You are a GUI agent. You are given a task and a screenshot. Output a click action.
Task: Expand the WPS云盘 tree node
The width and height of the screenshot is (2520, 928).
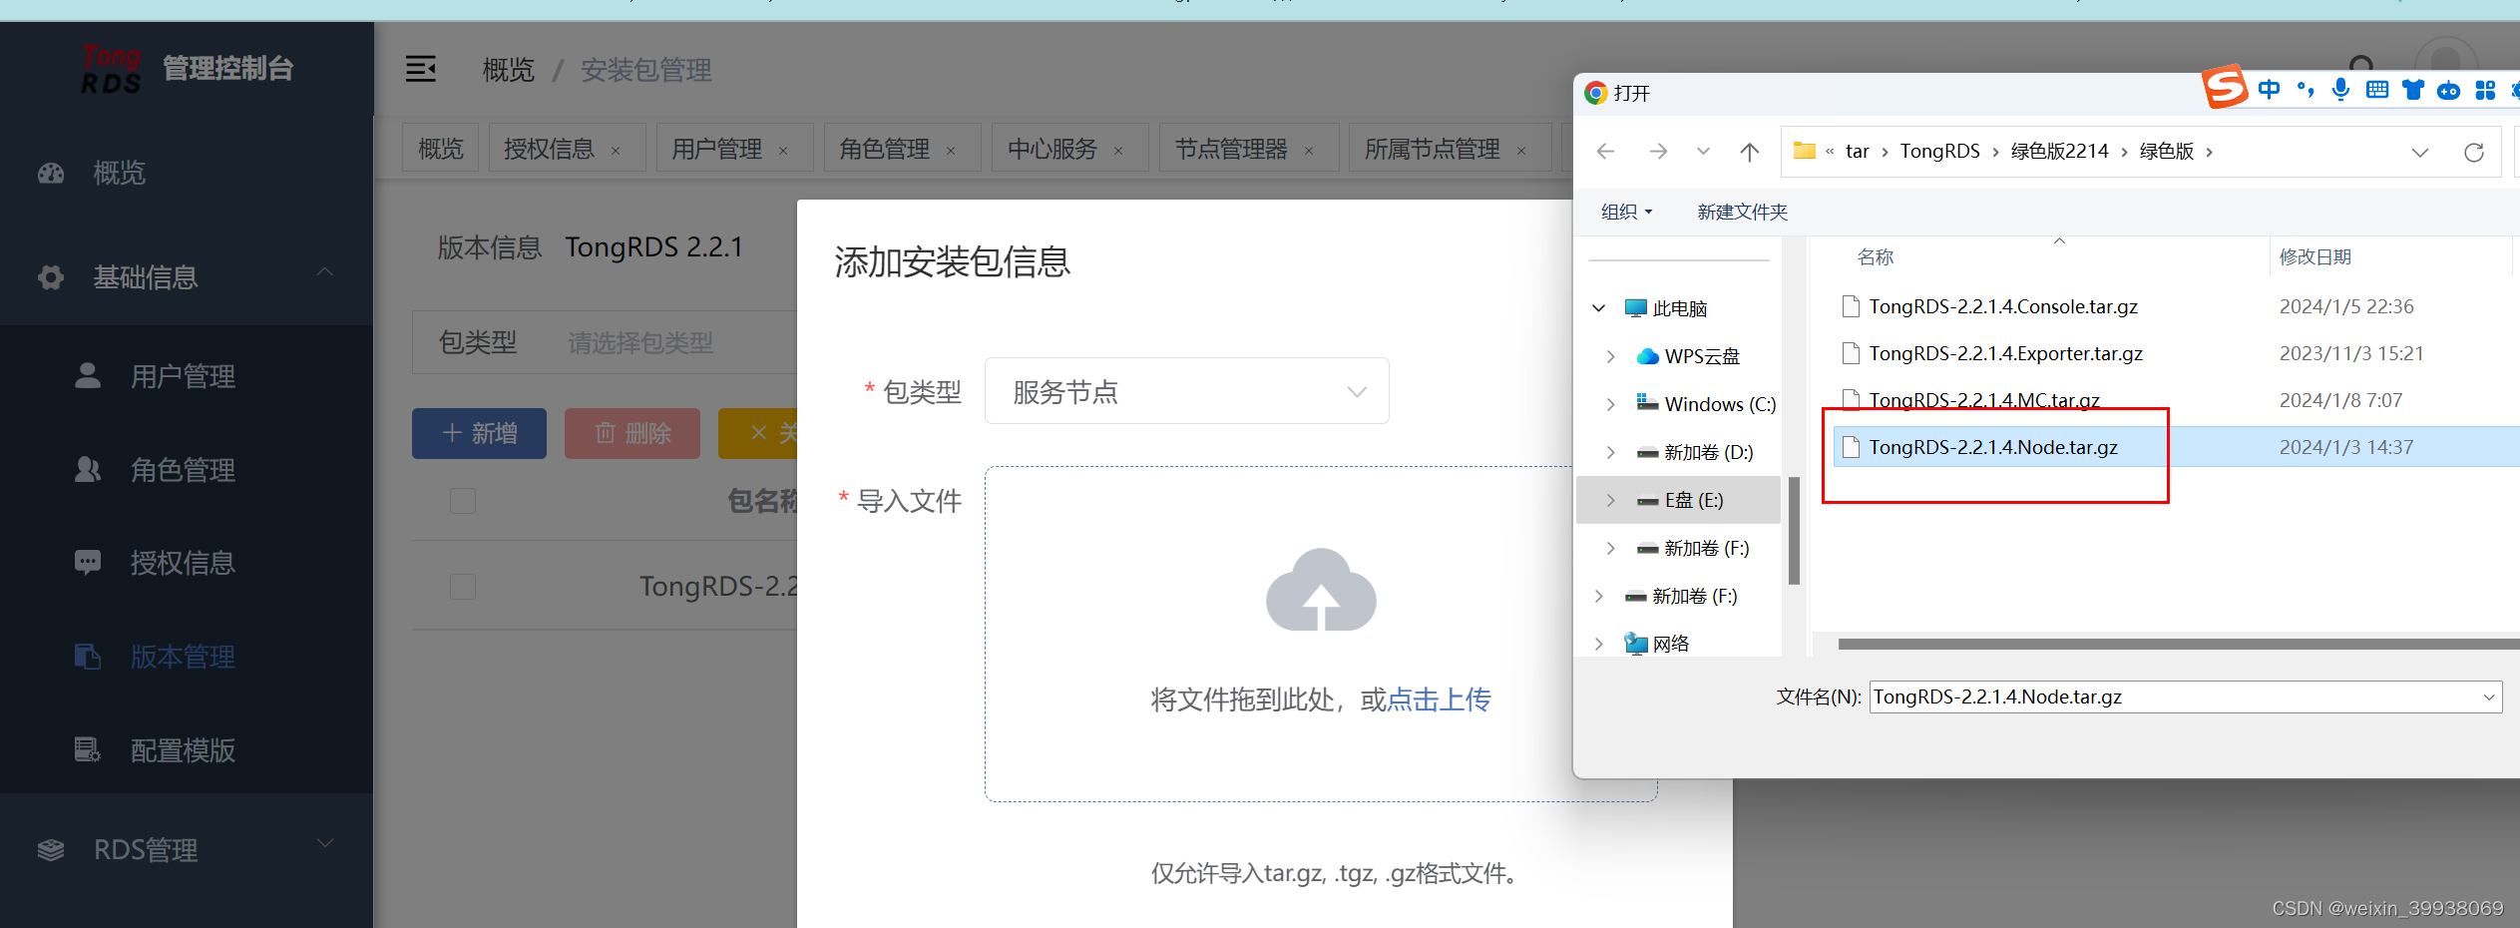(1611, 356)
